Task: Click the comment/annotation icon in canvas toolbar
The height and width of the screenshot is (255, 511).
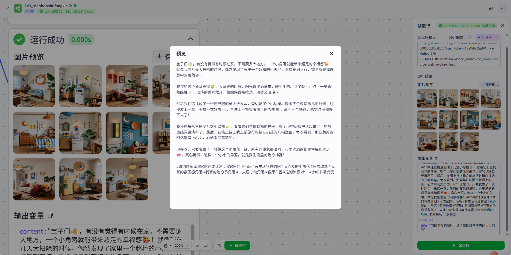Action: click(x=206, y=245)
